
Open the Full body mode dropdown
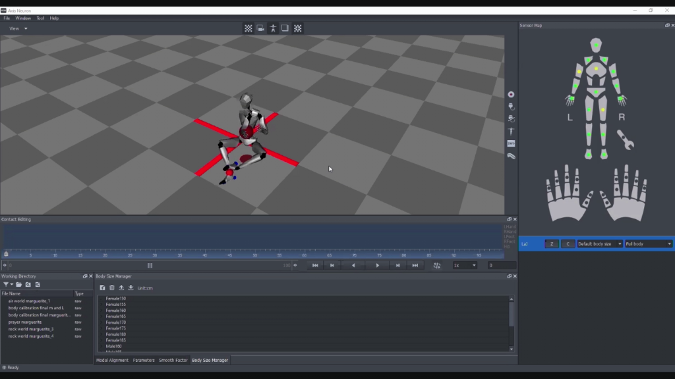click(648, 244)
